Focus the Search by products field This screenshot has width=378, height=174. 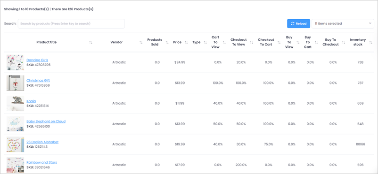coord(71,24)
